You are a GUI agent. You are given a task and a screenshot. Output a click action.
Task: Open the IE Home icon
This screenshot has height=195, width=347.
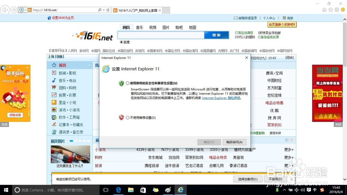[324, 10]
